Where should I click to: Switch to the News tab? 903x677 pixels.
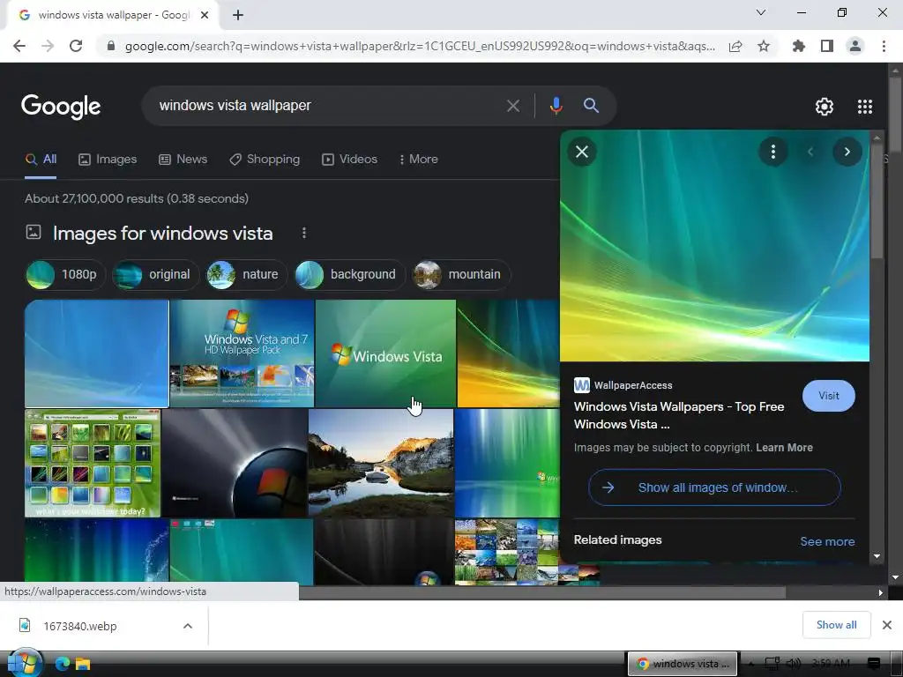click(183, 160)
